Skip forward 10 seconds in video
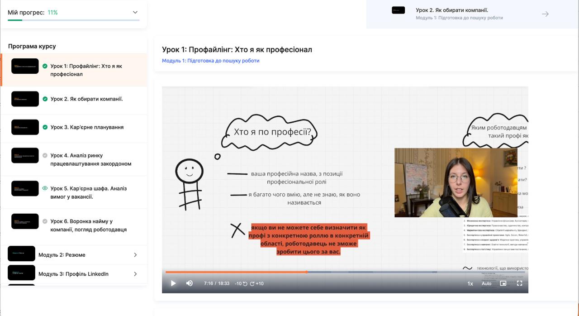Image resolution: width=579 pixels, height=316 pixels. tap(257, 283)
